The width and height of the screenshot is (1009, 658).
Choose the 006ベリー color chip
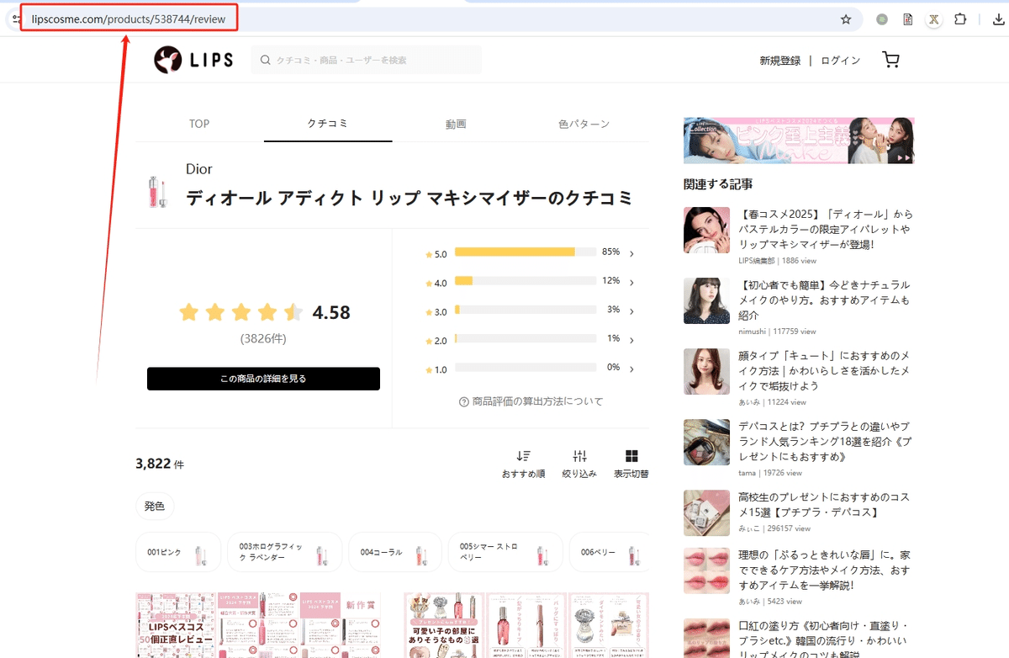tap(610, 553)
